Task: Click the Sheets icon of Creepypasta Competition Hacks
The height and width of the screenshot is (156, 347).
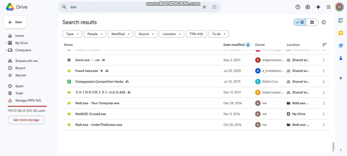Action: point(69,82)
